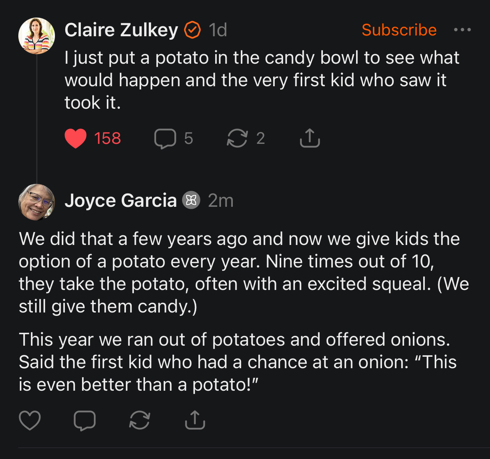Open Joyce Garcia's avatar picture
This screenshot has height=459, width=490.
37,202
